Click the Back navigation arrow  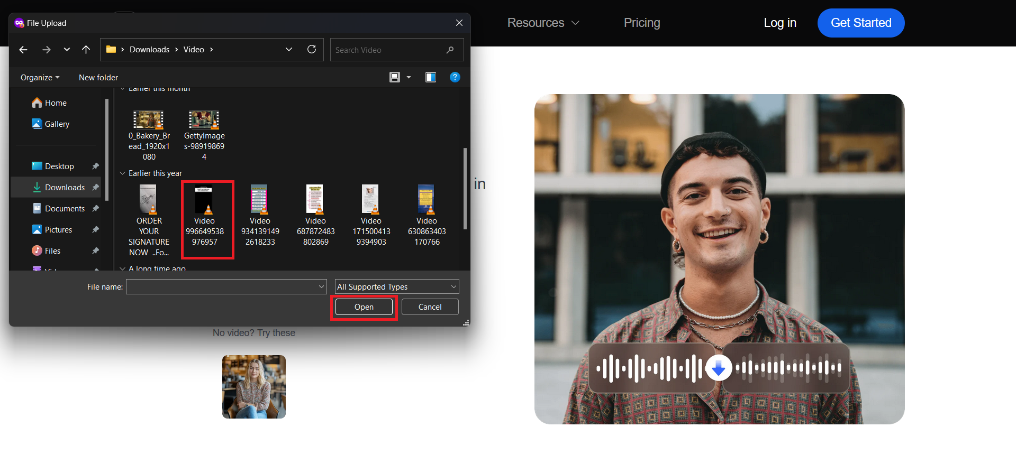coord(23,50)
